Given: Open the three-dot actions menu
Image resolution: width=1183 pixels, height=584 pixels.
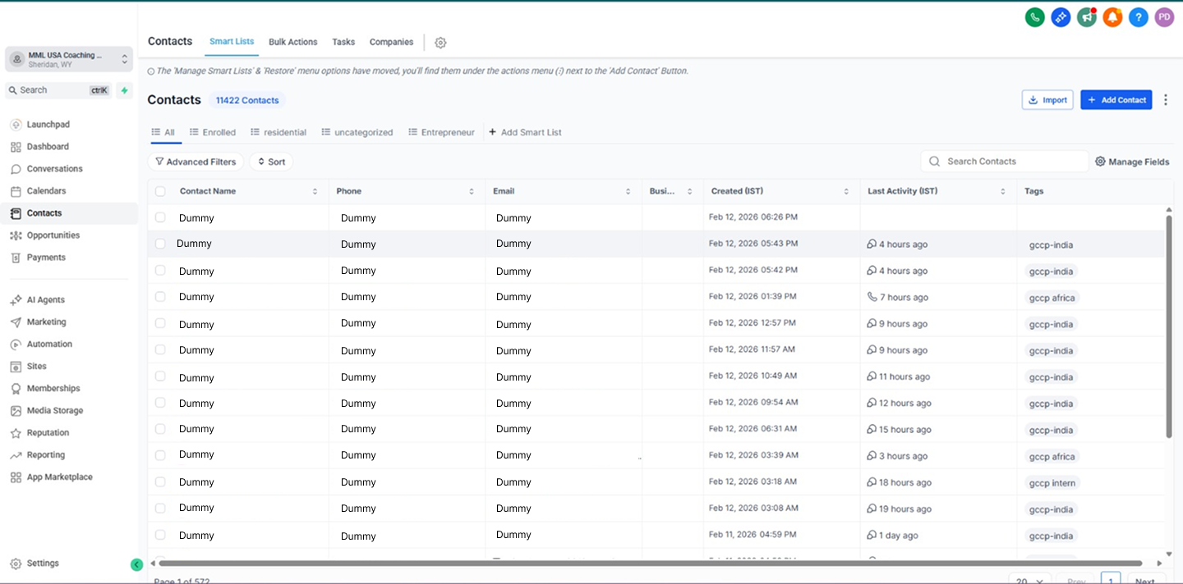Looking at the screenshot, I should coord(1166,100).
